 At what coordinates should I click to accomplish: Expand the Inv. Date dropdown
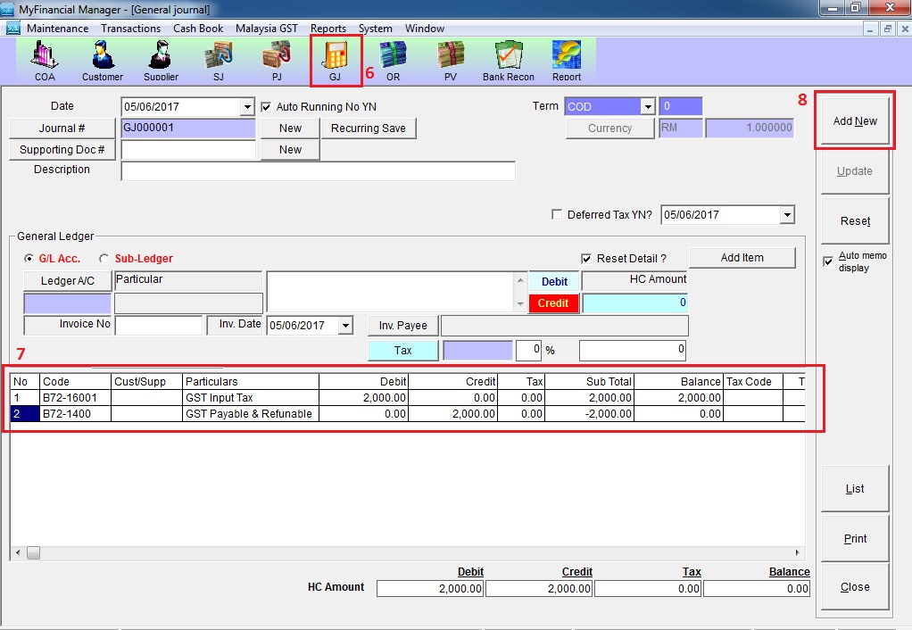[346, 327]
